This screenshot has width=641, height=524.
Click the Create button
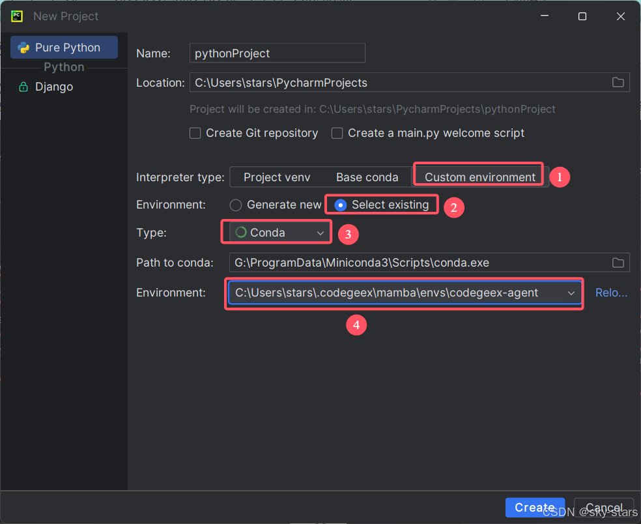(535, 508)
